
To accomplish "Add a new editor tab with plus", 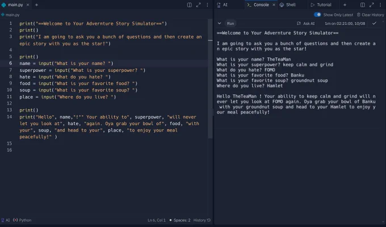I will tap(36, 5).
